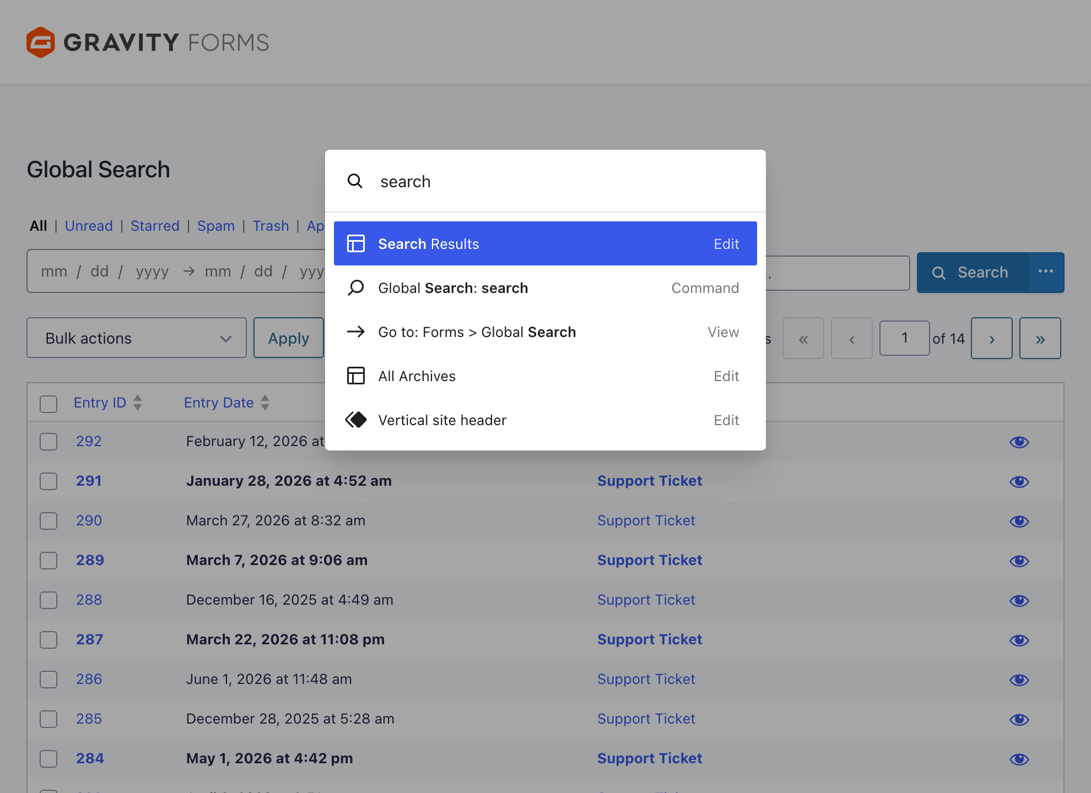This screenshot has width=1091, height=793.
Task: Go to the next page of entries
Action: point(992,338)
